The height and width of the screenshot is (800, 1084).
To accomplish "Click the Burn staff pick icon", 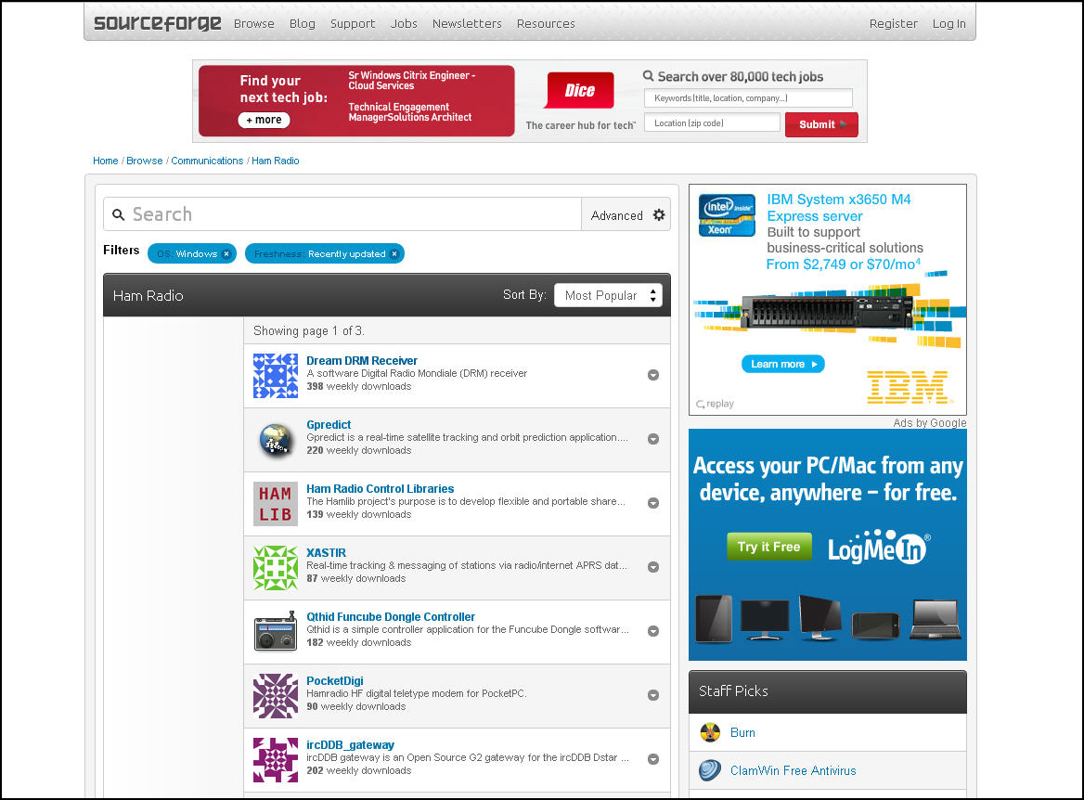I will (711, 732).
